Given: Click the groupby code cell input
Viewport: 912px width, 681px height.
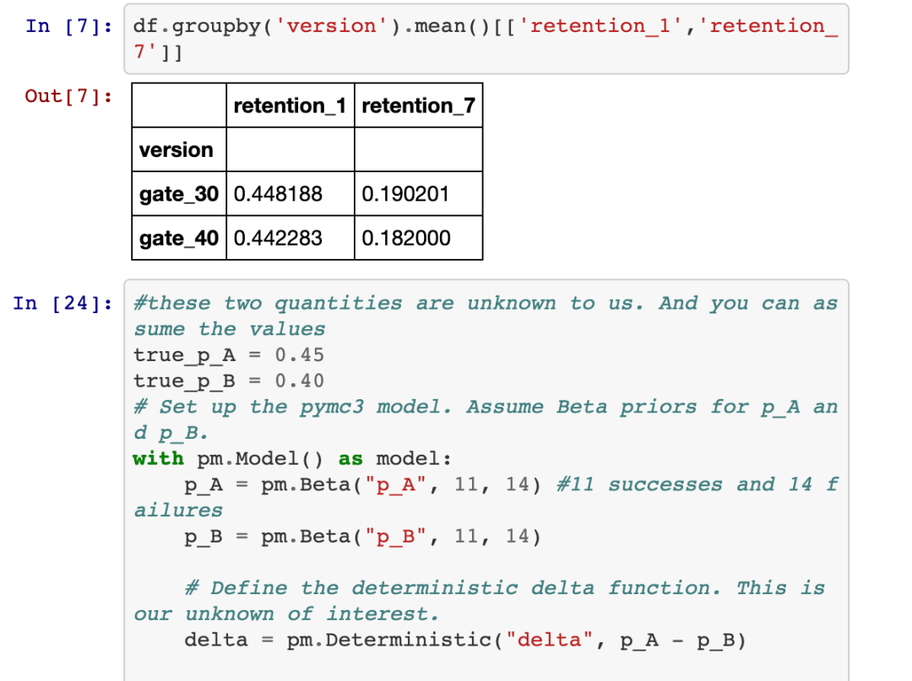Looking at the screenshot, I should click(x=486, y=39).
